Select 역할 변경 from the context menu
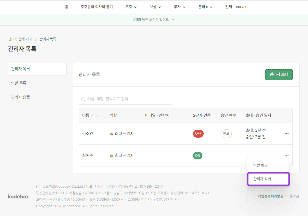The image size is (308, 216). coord(268,165)
